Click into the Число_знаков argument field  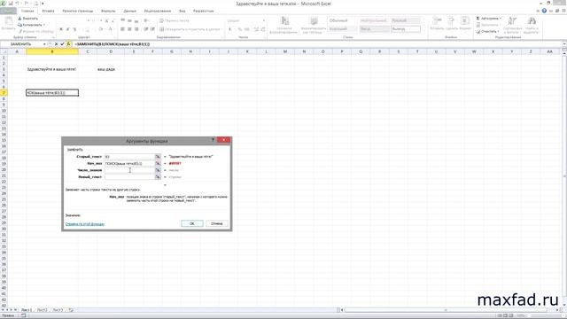tap(129, 170)
